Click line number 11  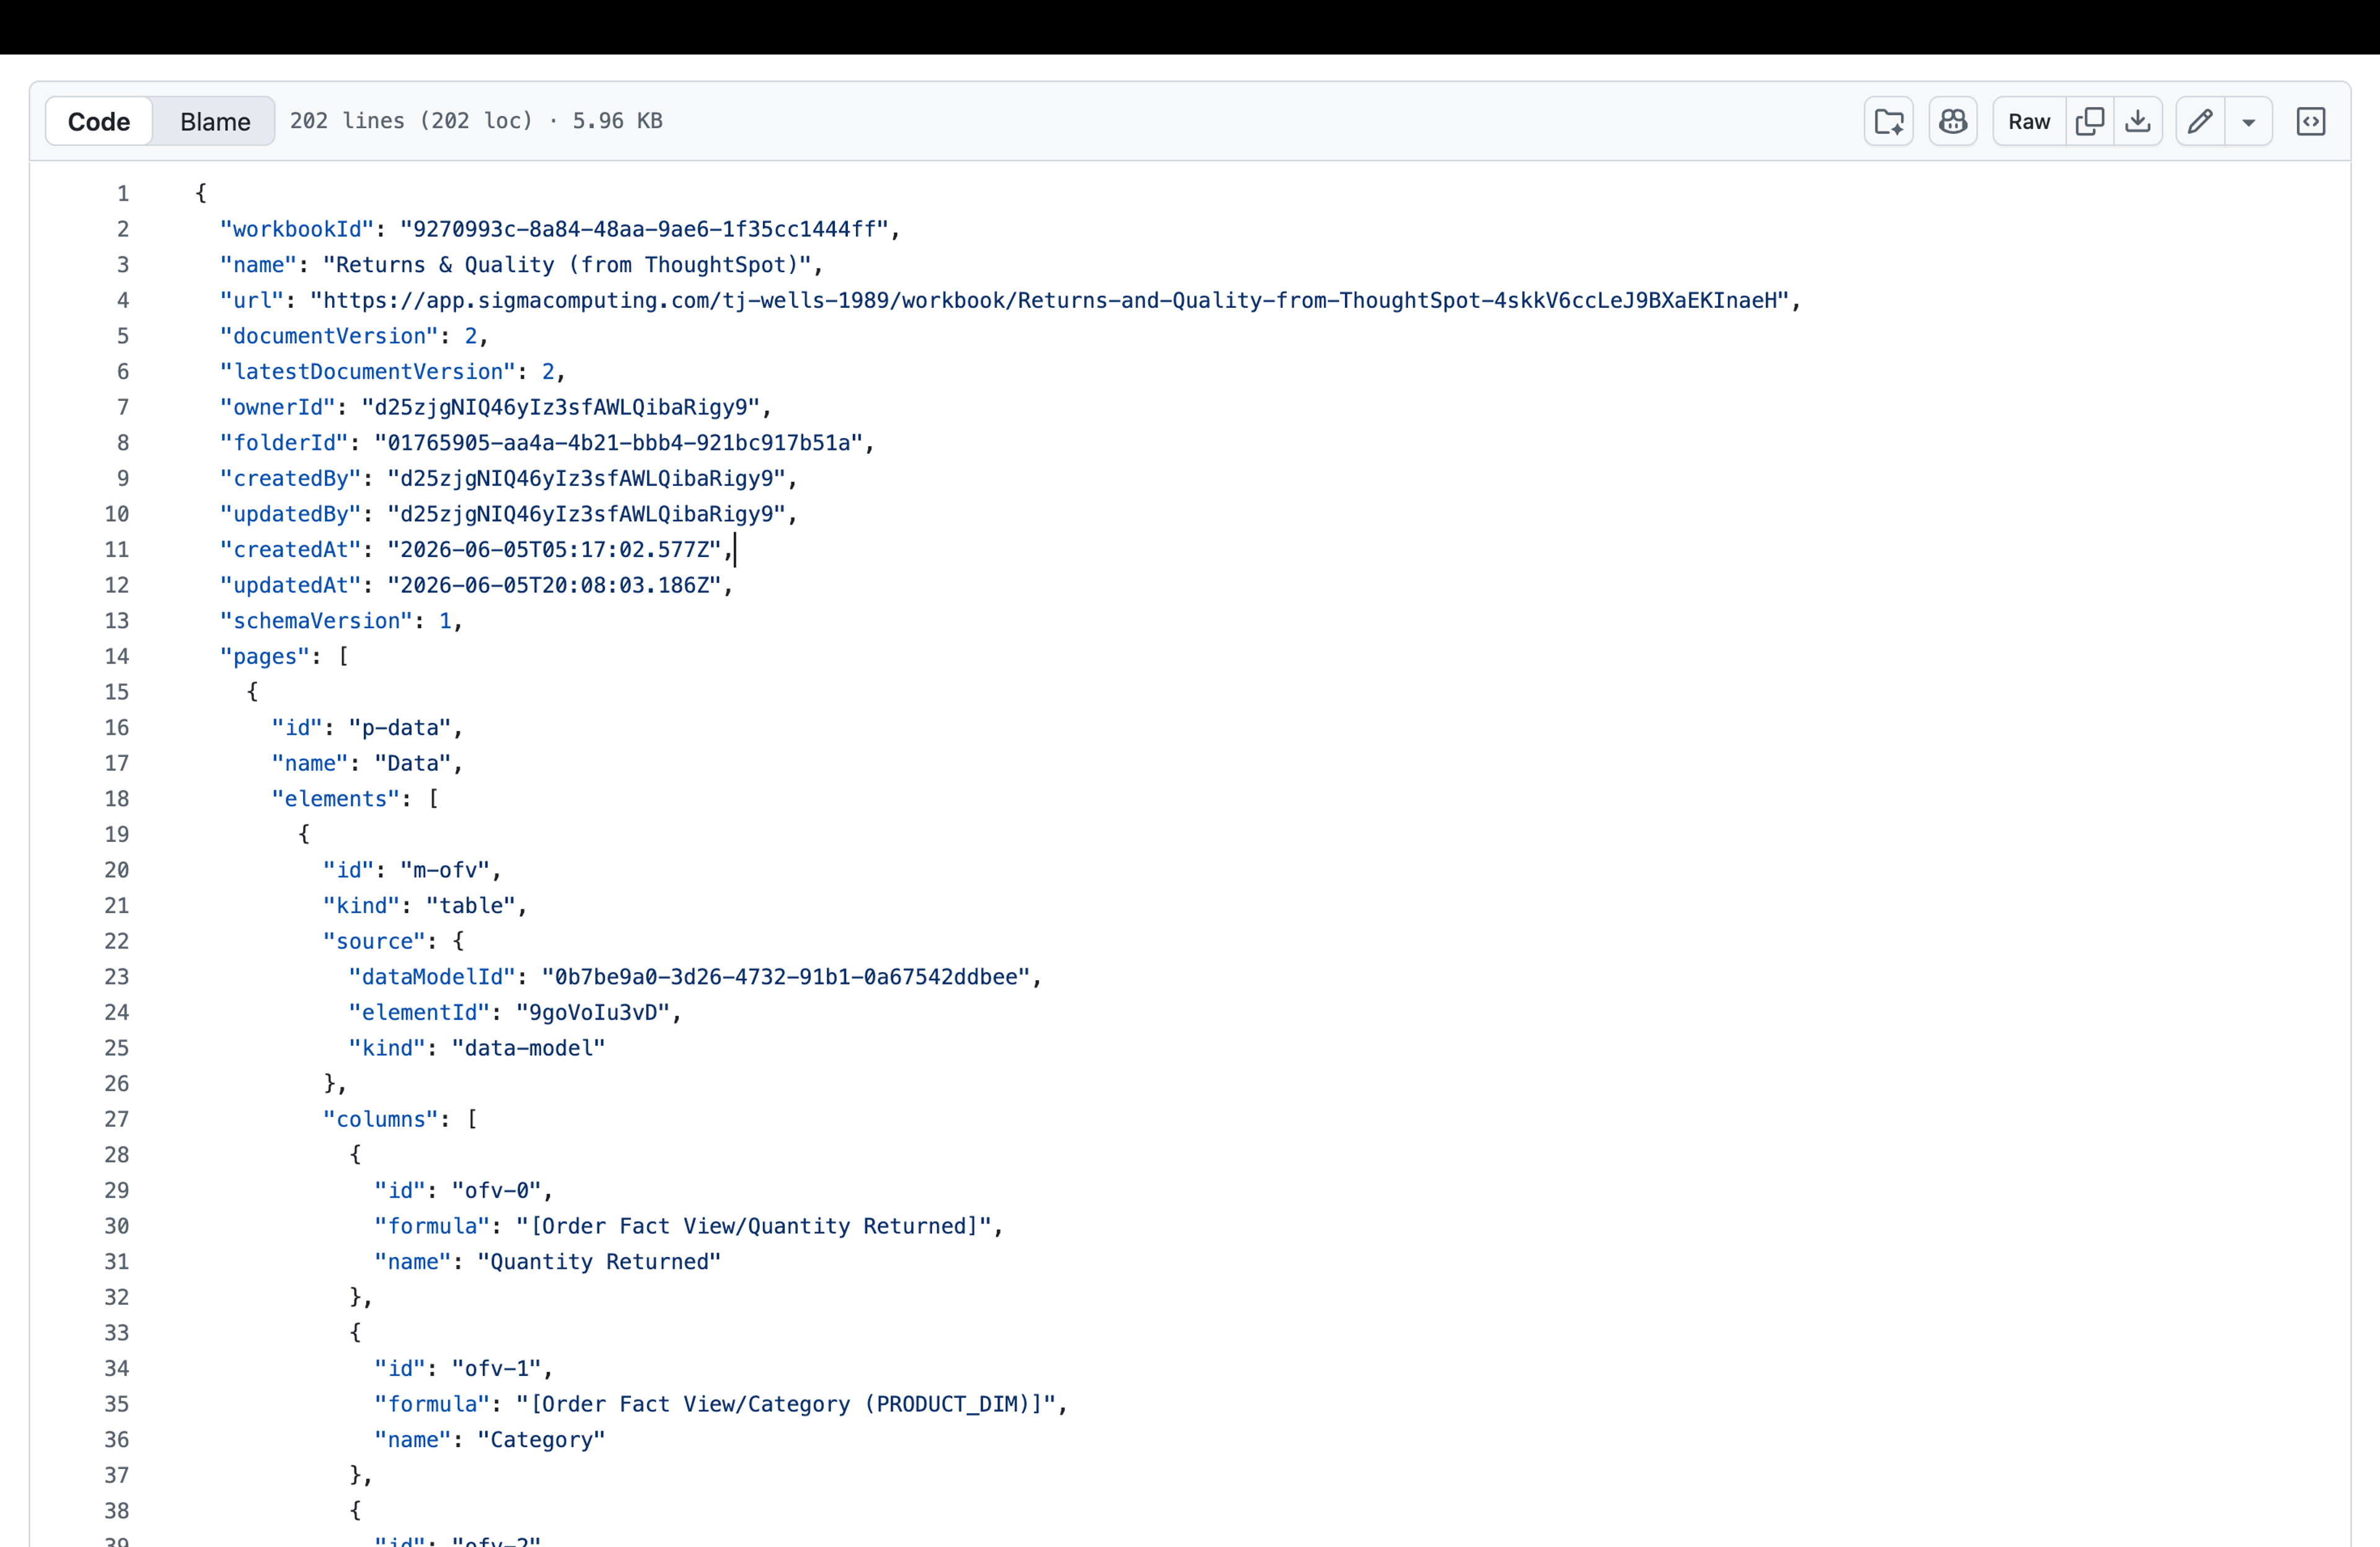click(117, 550)
